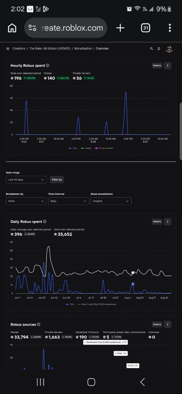Open site settings icon in address bar
The image size is (182, 394).
click(x=32, y=28)
